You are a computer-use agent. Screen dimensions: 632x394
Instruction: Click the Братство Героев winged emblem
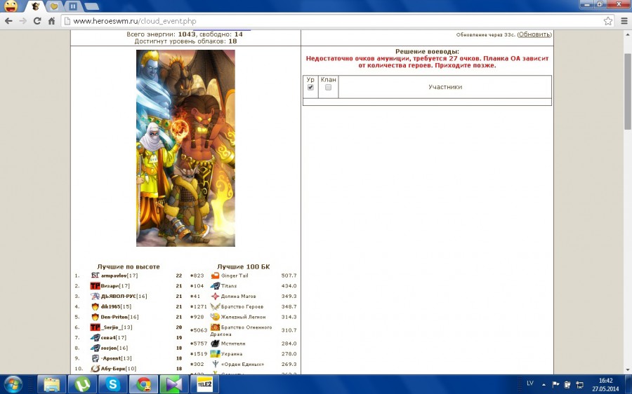pos(216,306)
